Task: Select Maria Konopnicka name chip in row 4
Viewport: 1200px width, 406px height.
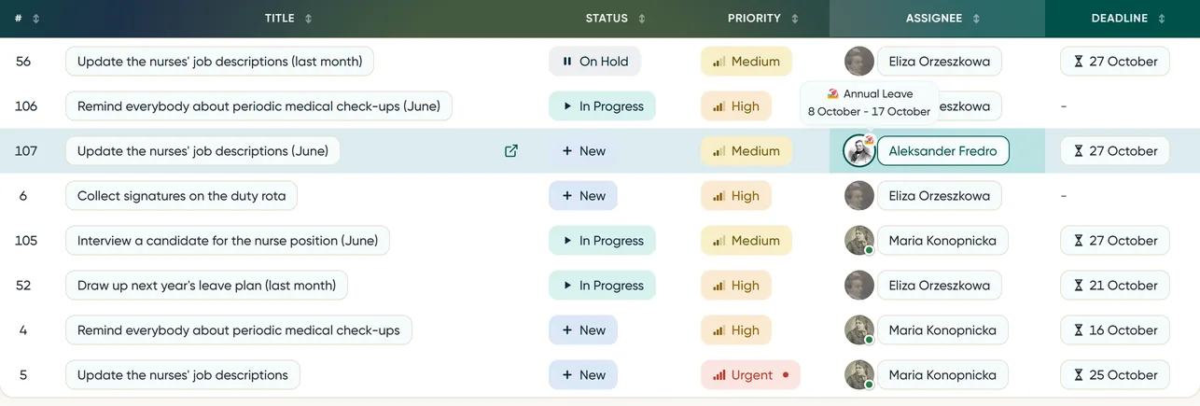Action: [x=942, y=330]
